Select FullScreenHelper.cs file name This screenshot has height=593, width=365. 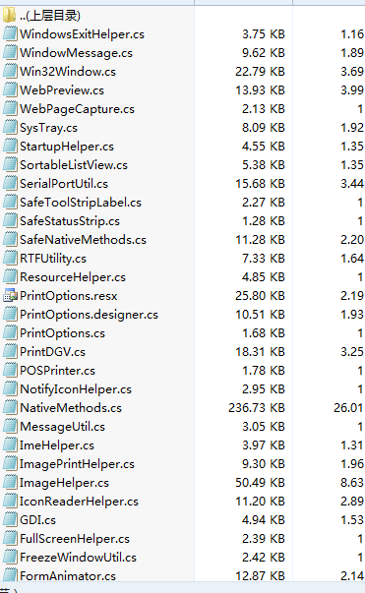coord(75,539)
